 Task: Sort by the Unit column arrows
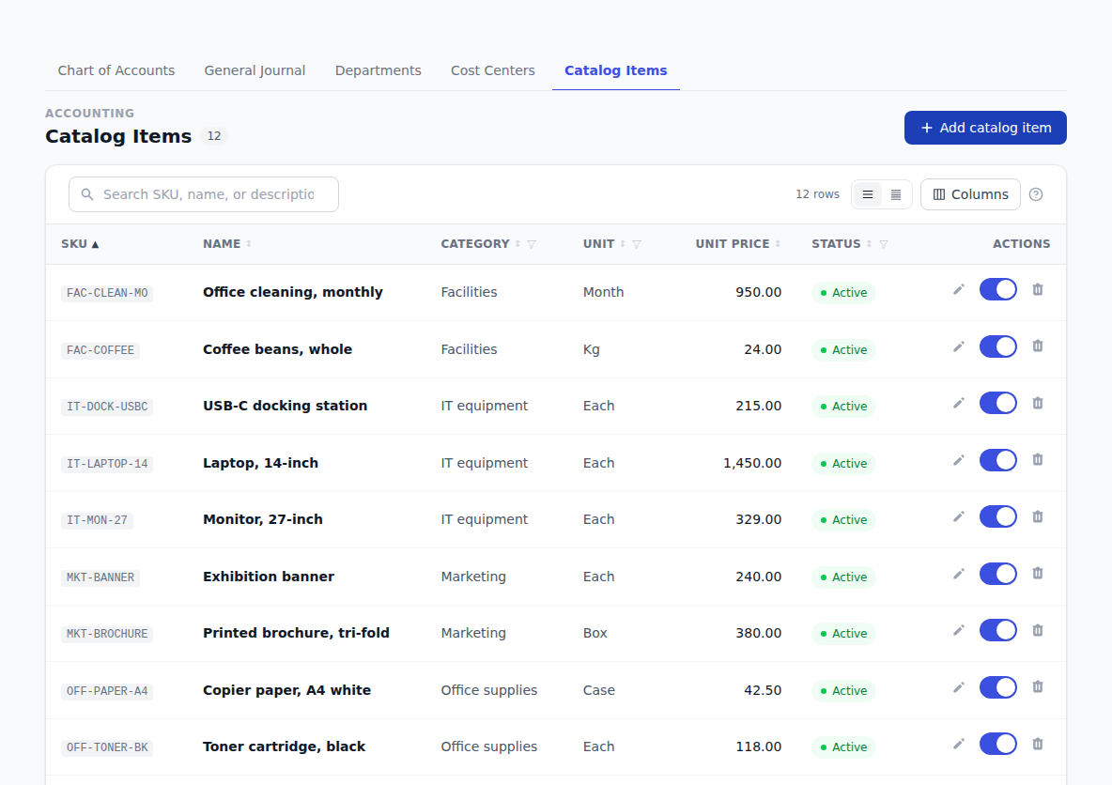(x=623, y=244)
